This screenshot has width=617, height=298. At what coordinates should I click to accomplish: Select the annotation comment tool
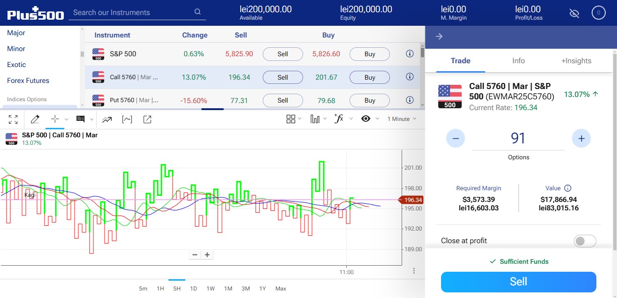(x=80, y=119)
